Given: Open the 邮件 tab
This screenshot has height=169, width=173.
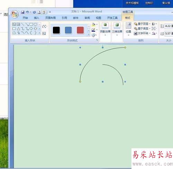Looking at the screenshot, I should point(76,18).
